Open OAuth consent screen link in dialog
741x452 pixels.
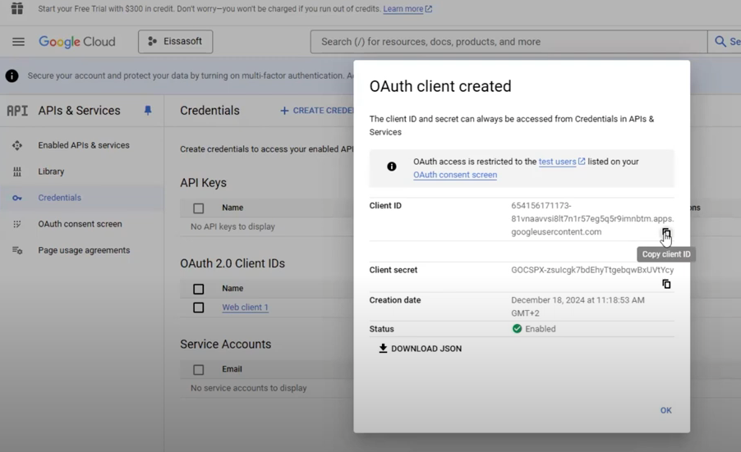coord(455,175)
